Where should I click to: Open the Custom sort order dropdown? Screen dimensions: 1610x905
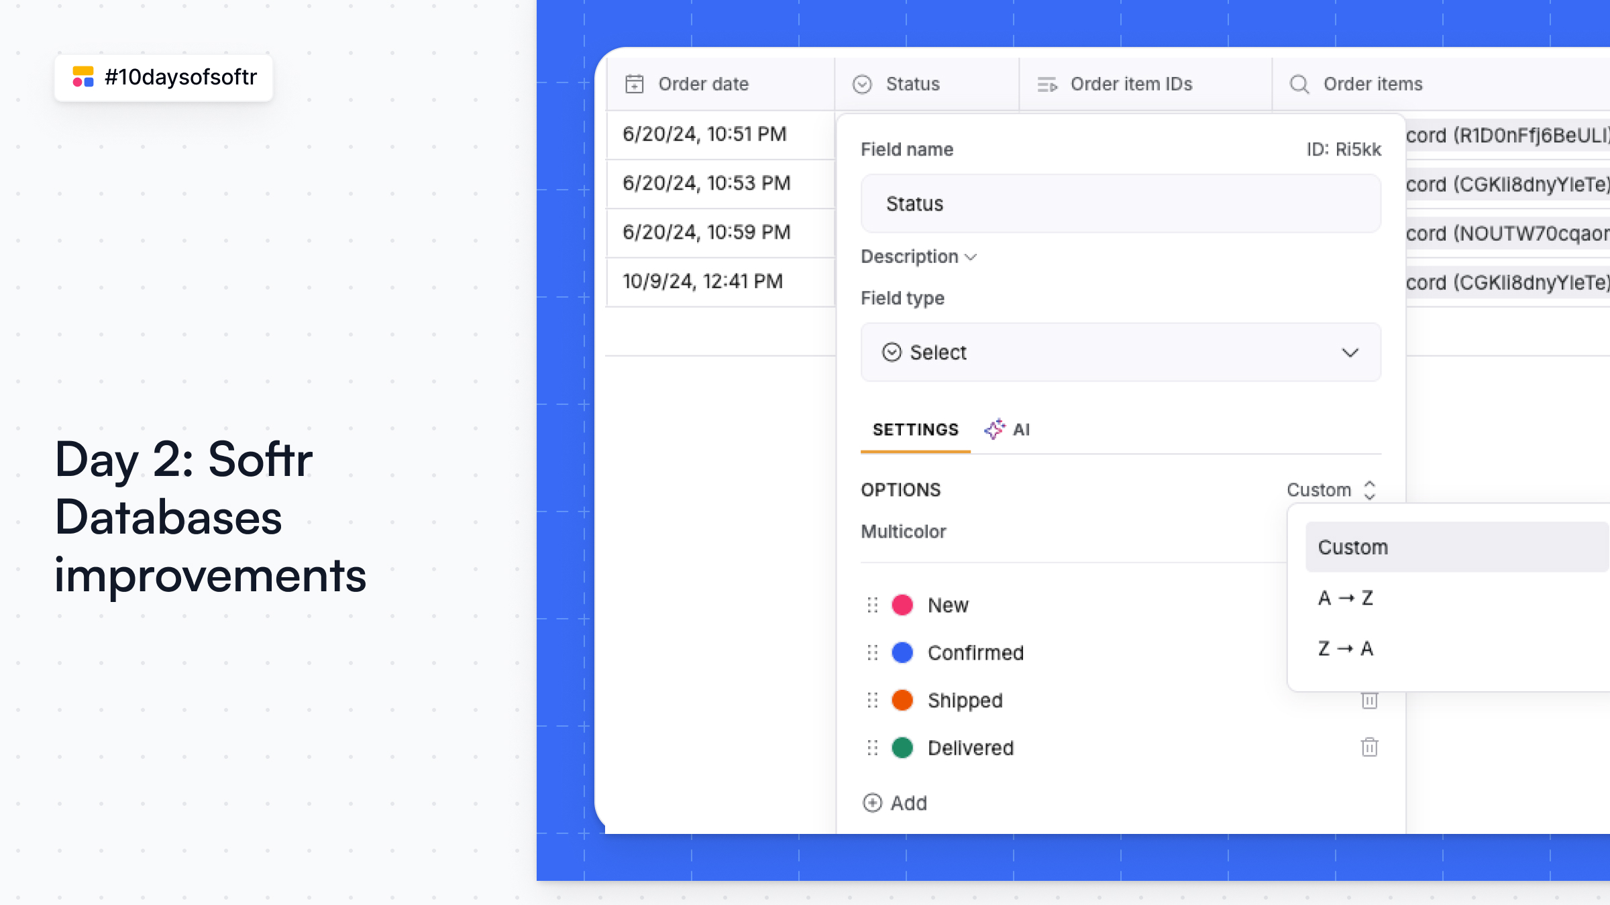point(1332,490)
